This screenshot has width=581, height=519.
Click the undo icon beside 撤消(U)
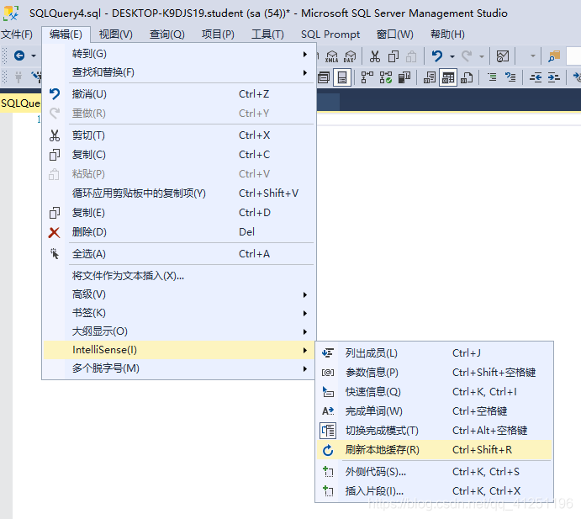coord(55,94)
